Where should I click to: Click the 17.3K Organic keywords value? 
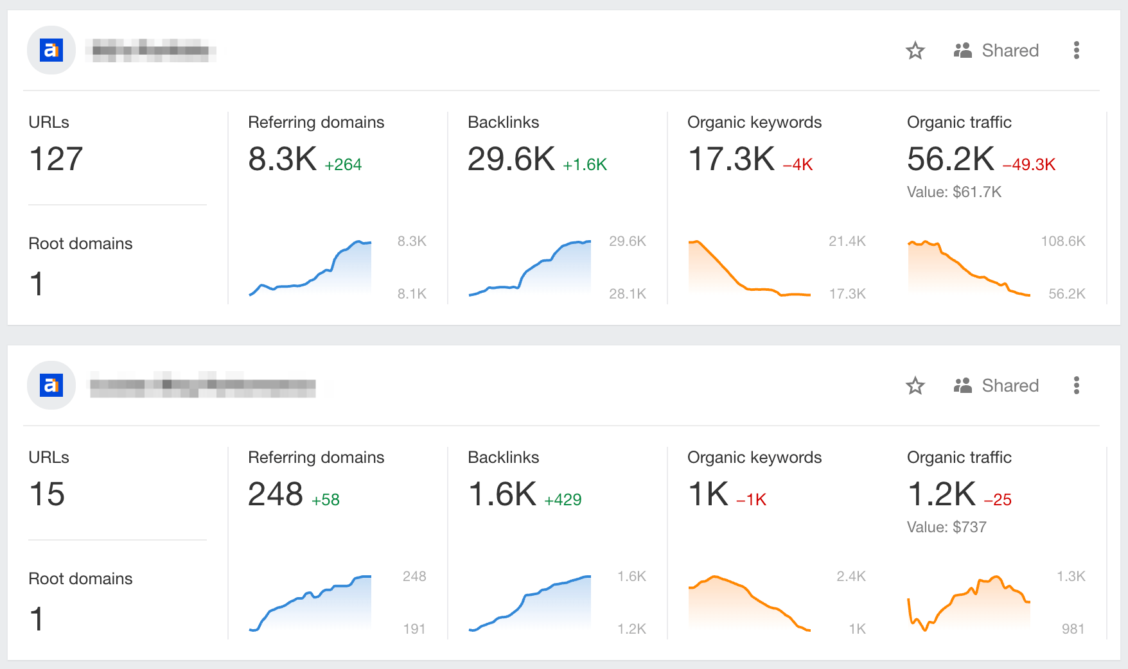pos(731,159)
